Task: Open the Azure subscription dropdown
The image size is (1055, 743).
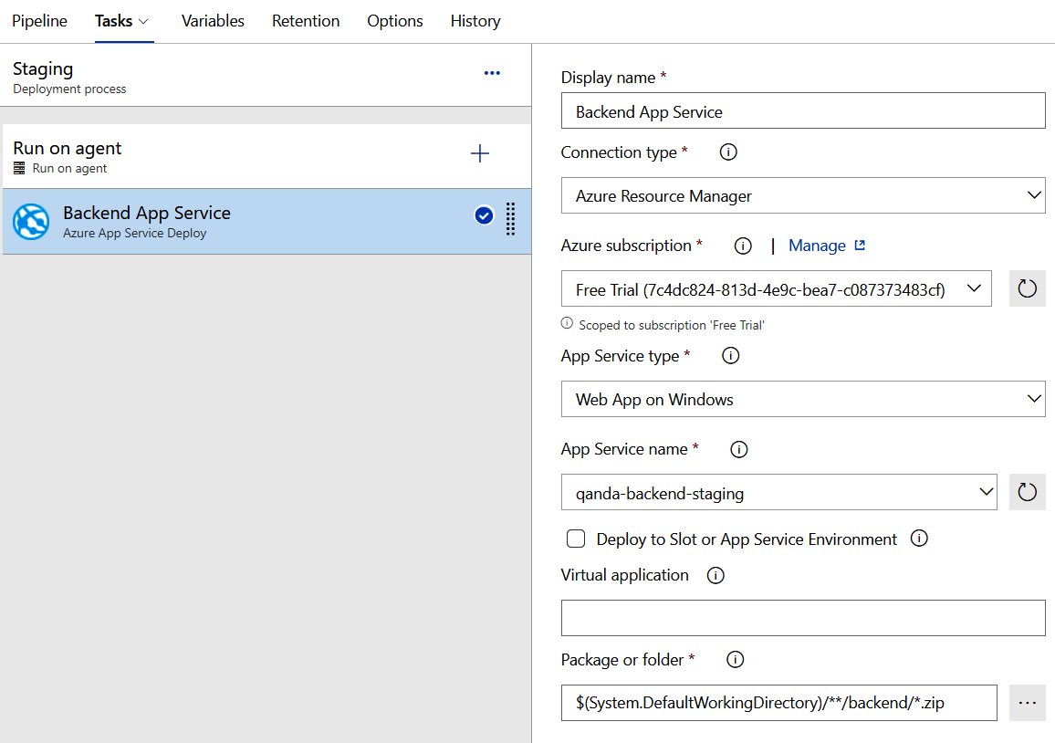Action: pyautogui.click(x=776, y=289)
